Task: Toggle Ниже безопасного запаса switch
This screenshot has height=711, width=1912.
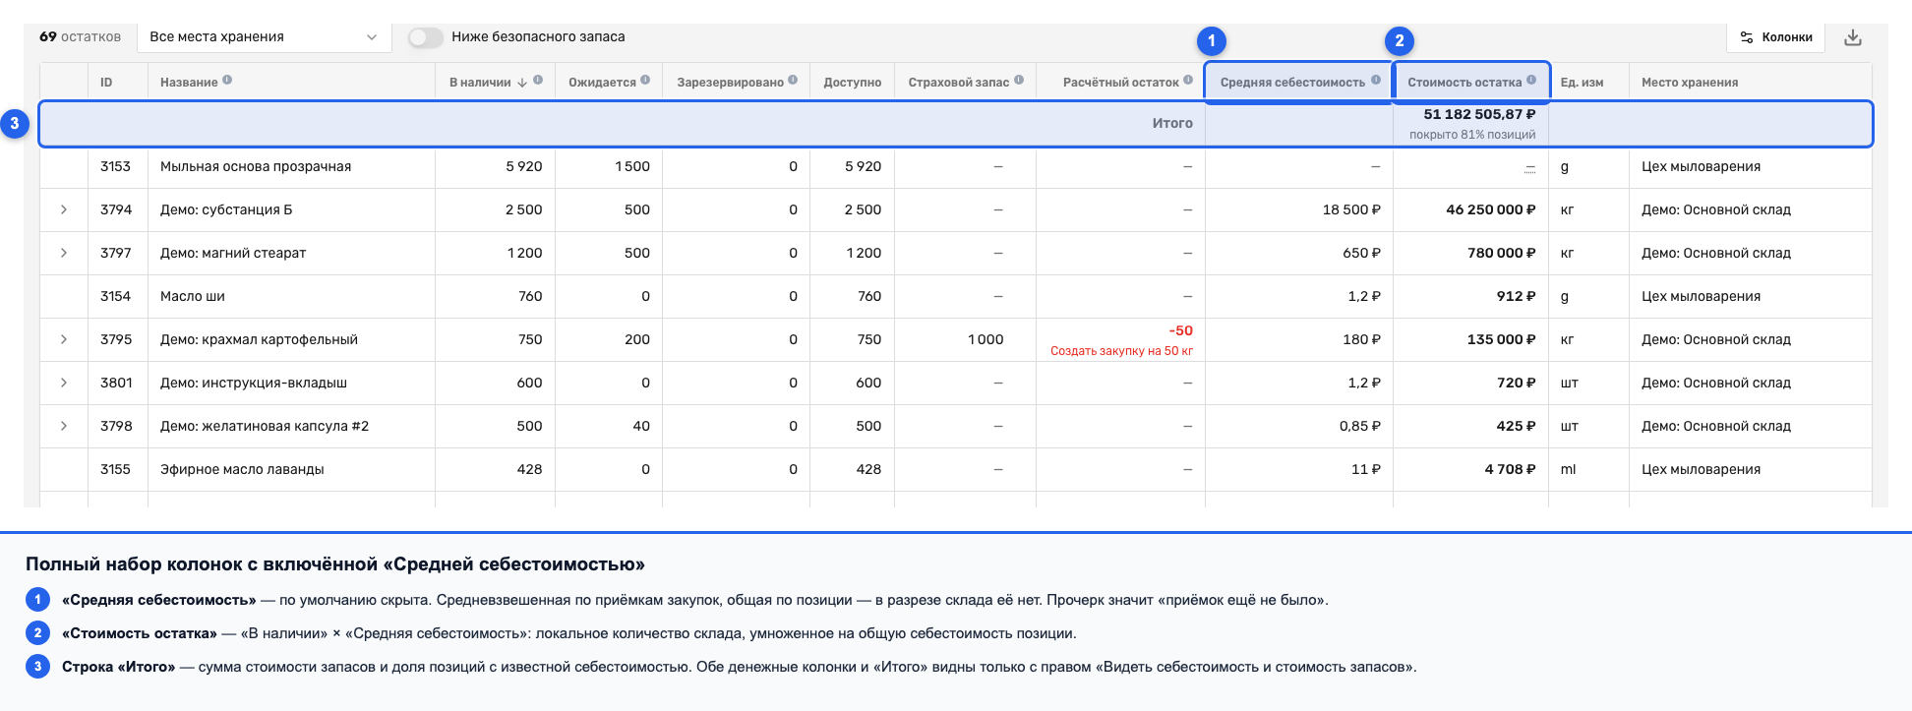Action: tap(426, 37)
